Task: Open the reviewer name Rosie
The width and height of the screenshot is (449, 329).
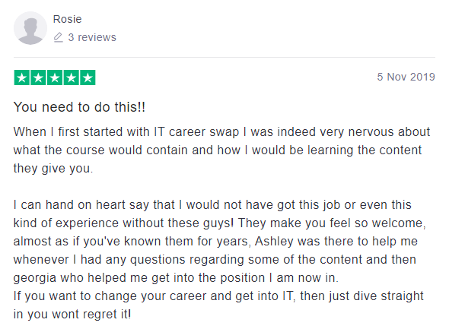Action: [67, 19]
